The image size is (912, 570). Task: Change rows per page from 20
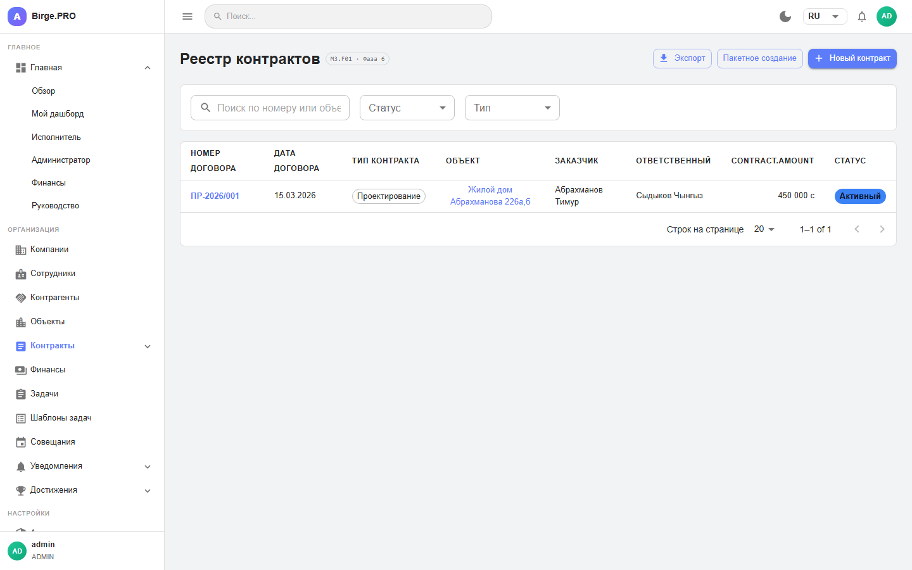(764, 229)
